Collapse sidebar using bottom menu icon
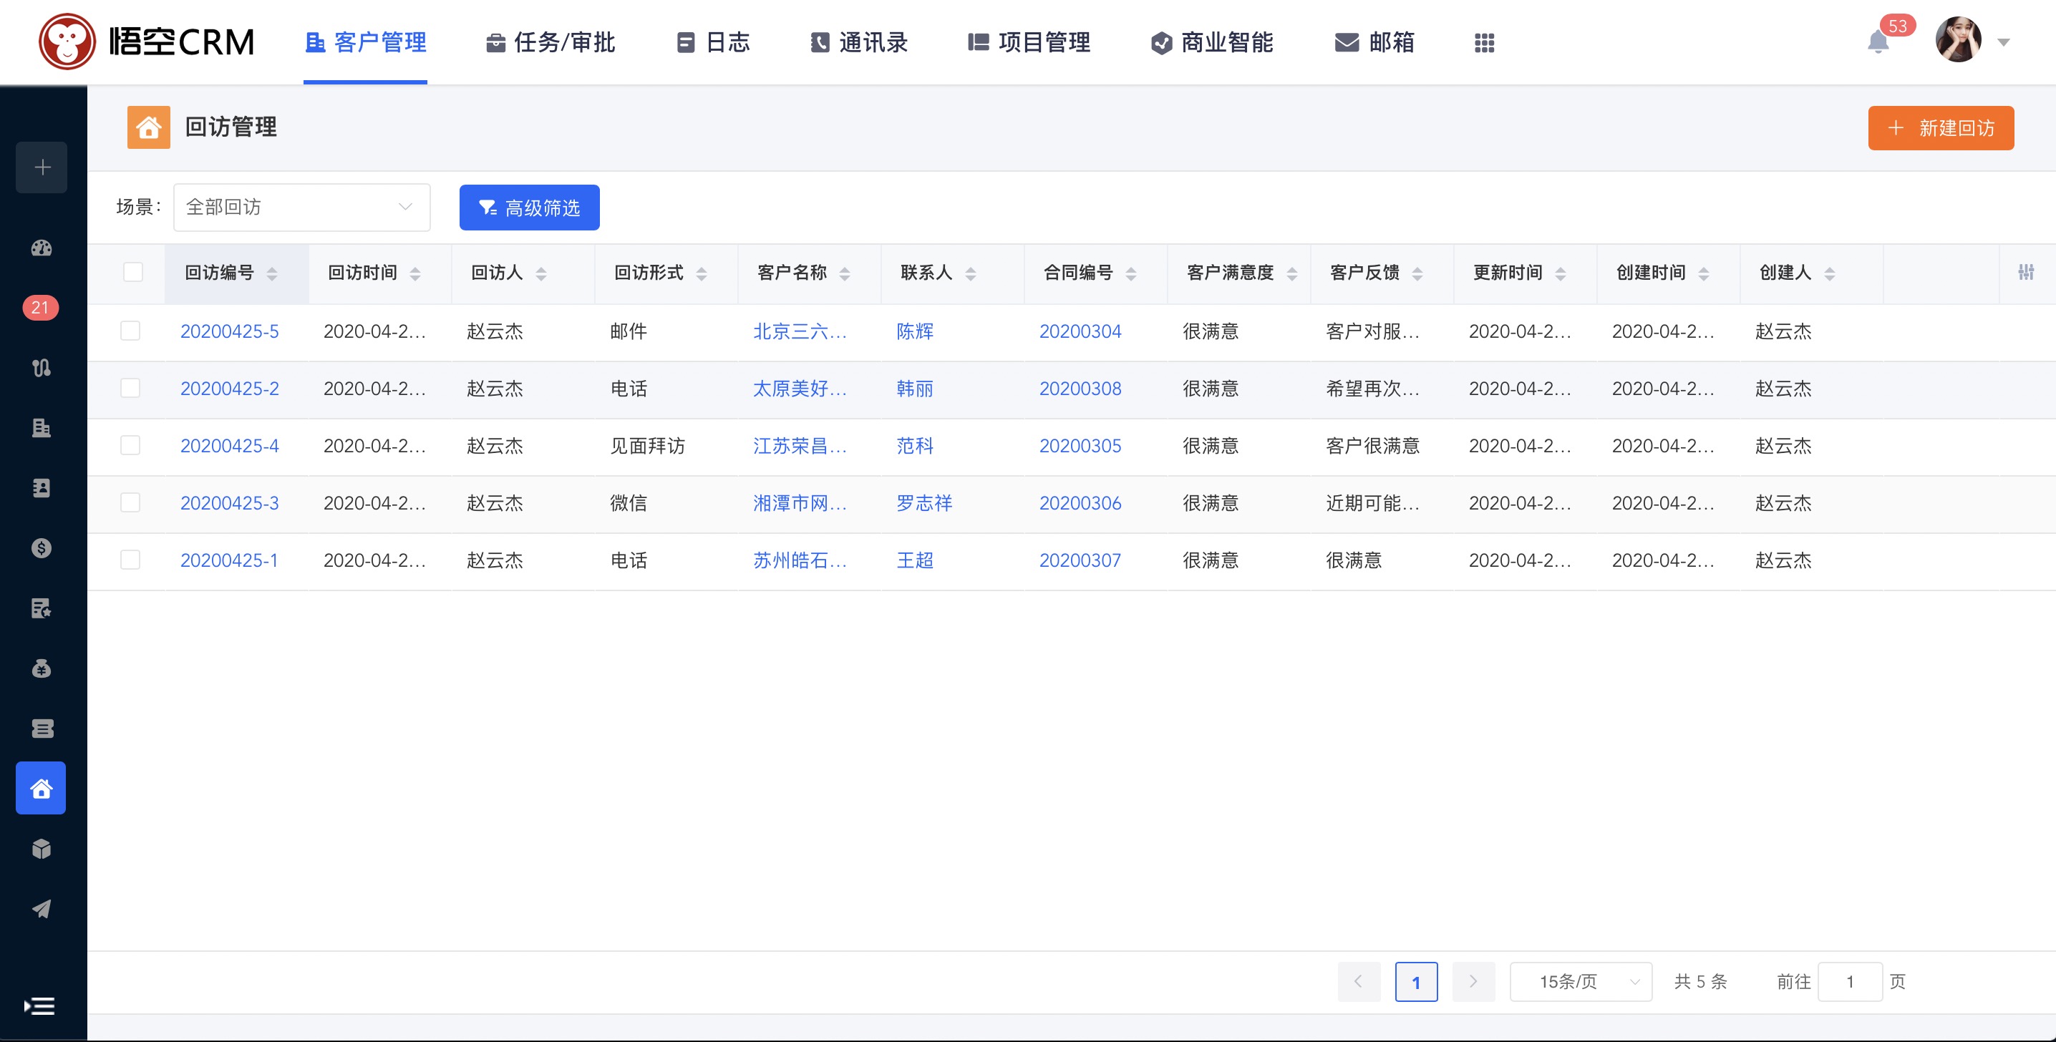Viewport: 2056px width, 1042px height. pyautogui.click(x=40, y=1006)
